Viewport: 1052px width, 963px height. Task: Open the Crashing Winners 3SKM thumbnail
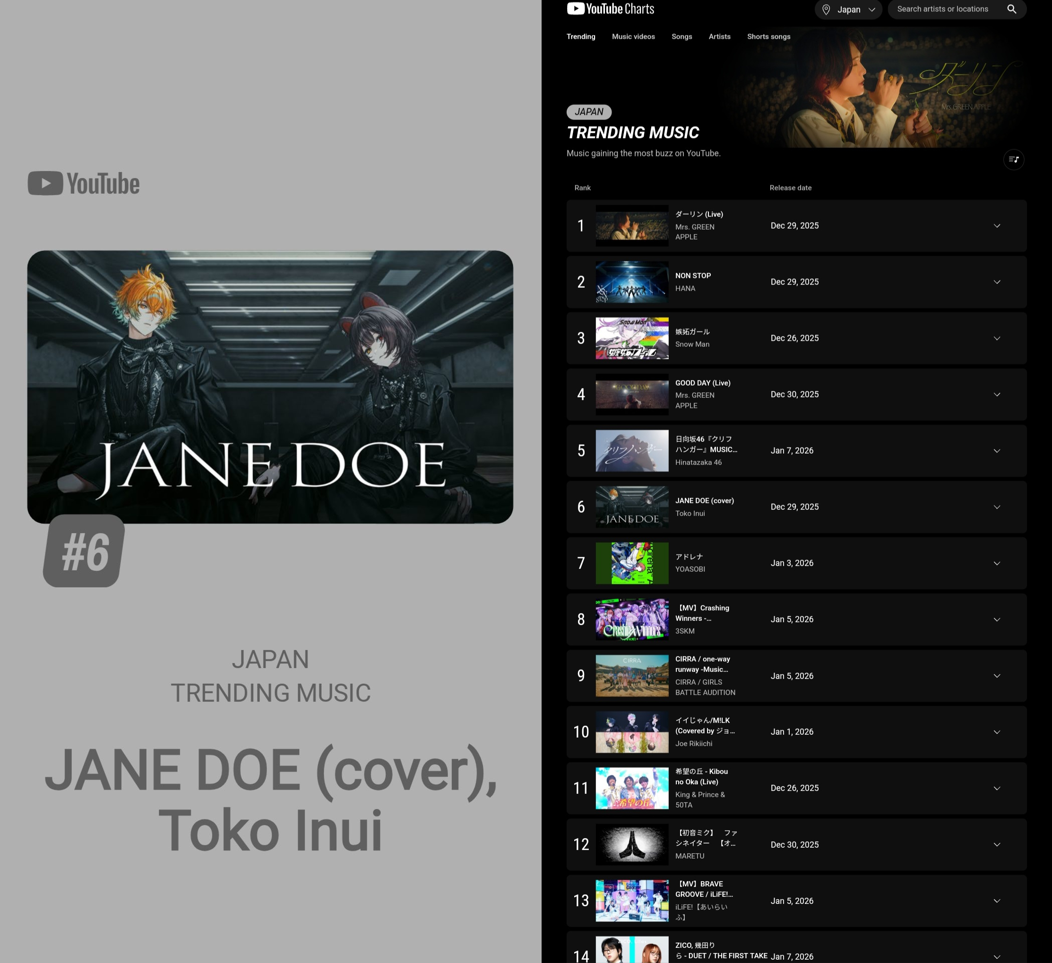coord(631,619)
